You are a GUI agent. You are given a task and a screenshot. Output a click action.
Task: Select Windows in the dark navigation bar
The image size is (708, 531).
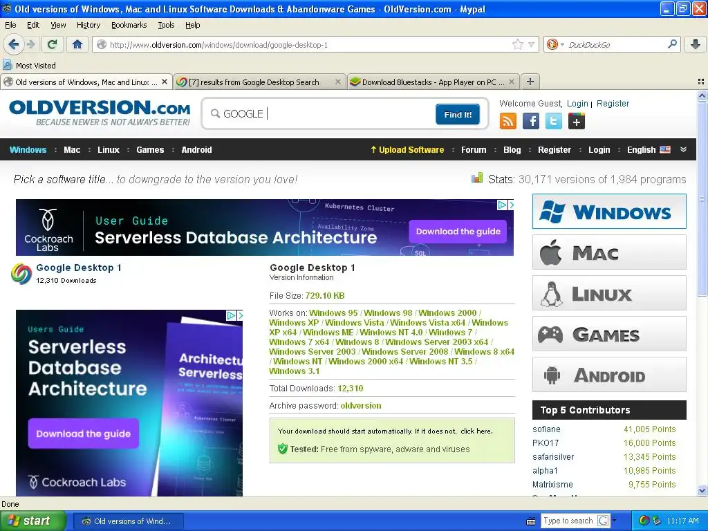[28, 149]
